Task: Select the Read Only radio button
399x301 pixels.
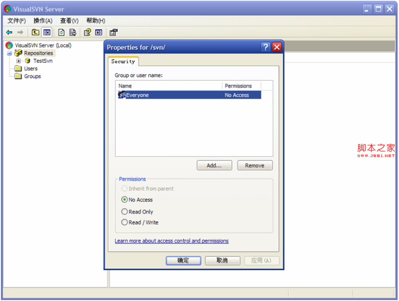Action: [x=124, y=211]
